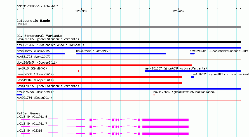Click the black nsv4337085 variant bar
Screen dimensions: 249x137
pos(129,42)
